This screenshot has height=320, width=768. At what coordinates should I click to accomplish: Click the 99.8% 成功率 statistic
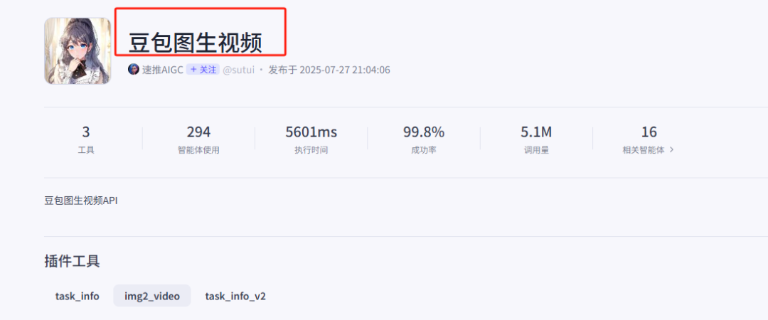(424, 139)
